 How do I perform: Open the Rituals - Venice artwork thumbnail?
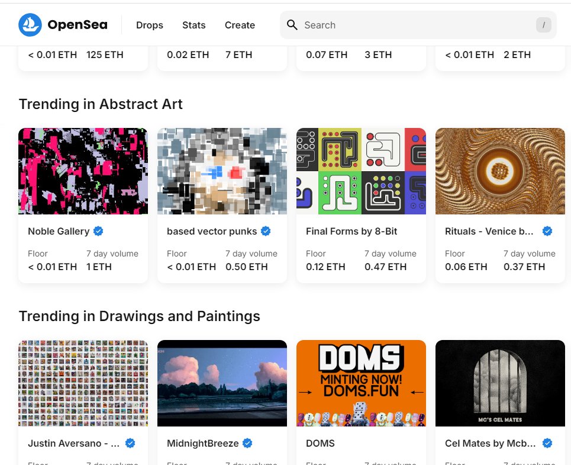point(501,171)
